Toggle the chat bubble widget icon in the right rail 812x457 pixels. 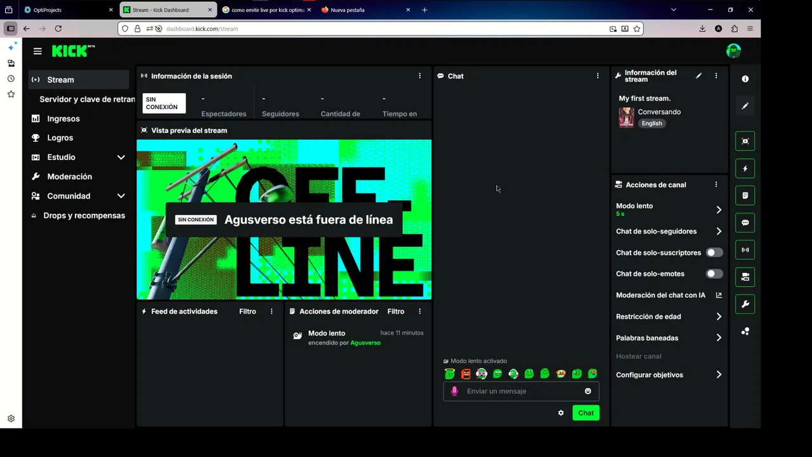point(745,223)
